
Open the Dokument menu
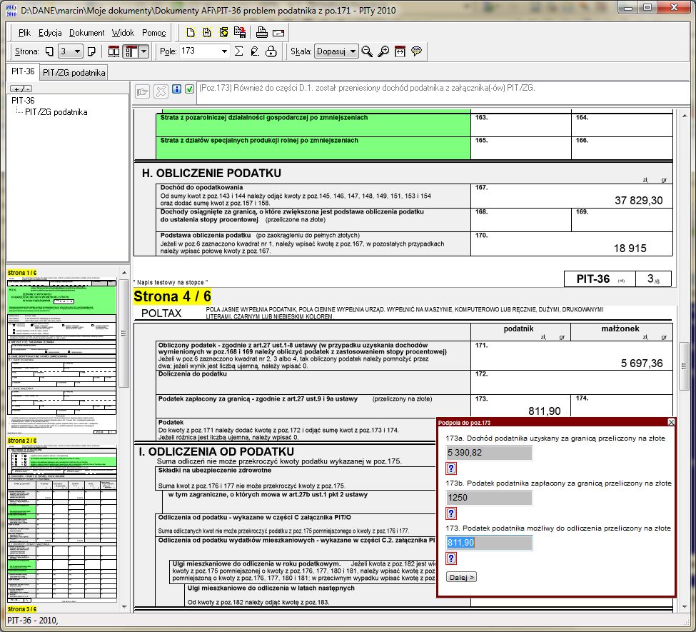click(86, 33)
